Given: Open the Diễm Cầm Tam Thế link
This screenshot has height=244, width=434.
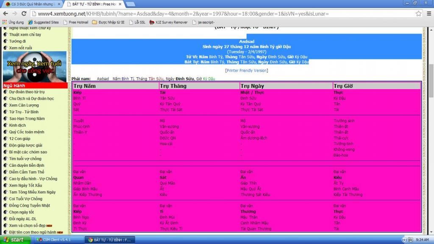Looking at the screenshot, I should (x=27, y=172).
